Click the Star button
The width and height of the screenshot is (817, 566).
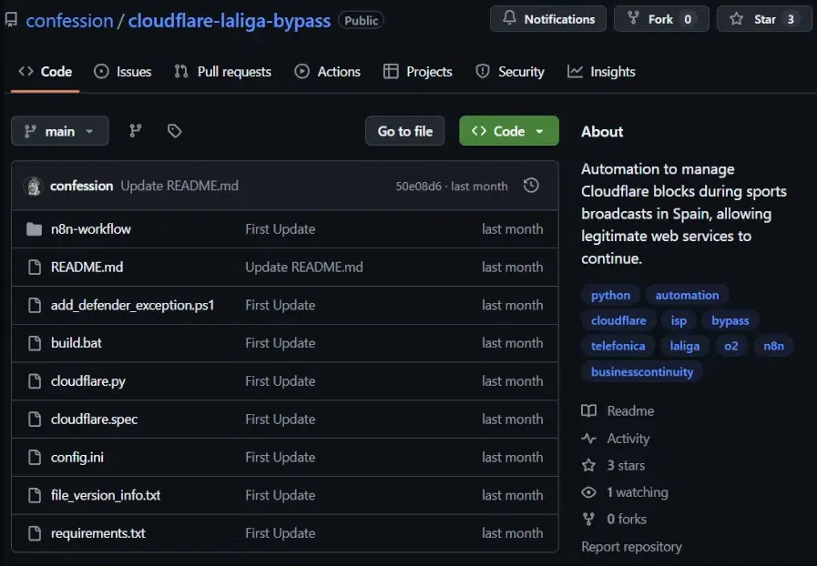click(764, 19)
